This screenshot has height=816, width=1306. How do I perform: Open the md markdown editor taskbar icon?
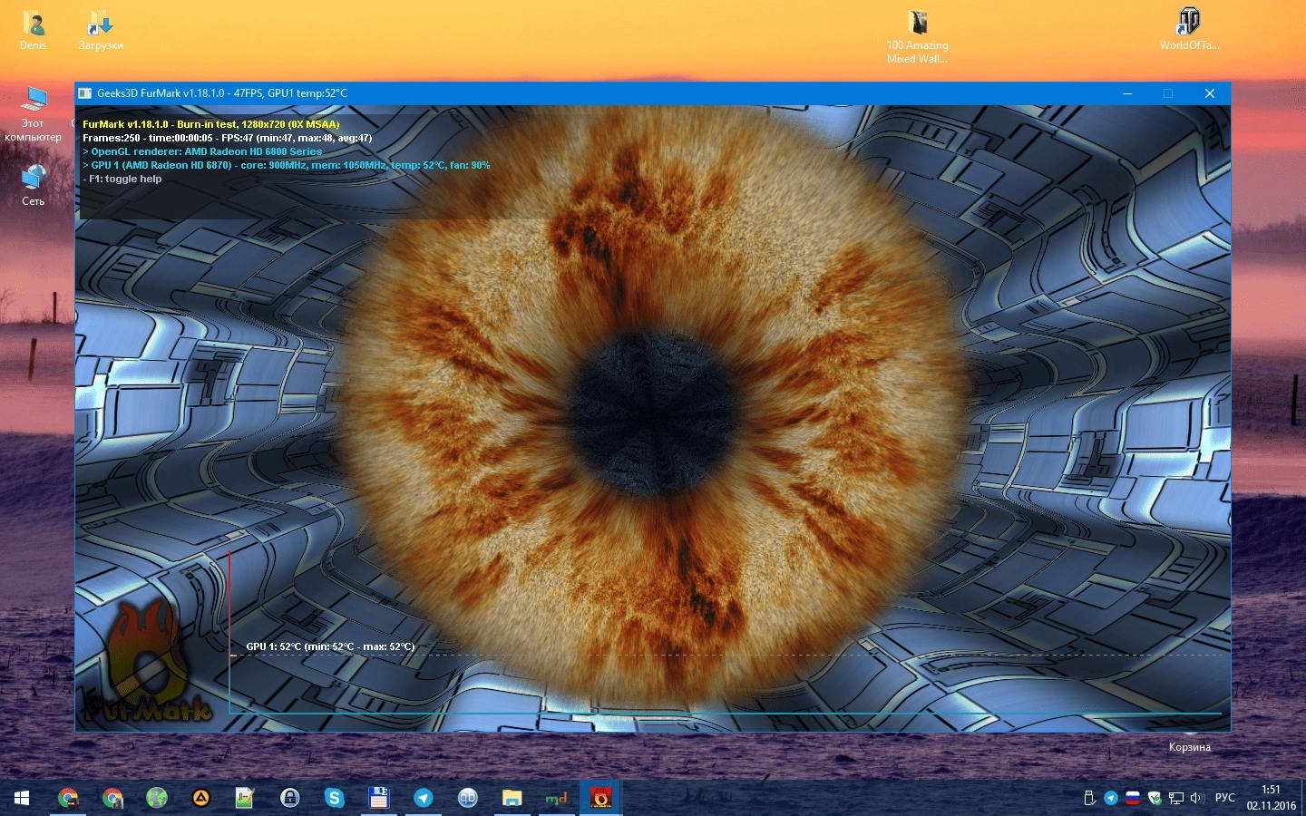[x=556, y=798]
